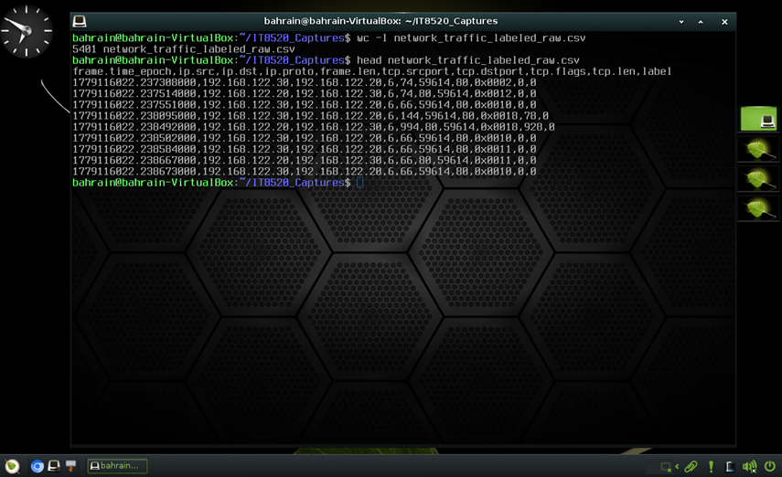Click the terminal title 'bahrain@bahrain-VirtualBox: ~/IT8520_Captures'

pos(380,21)
